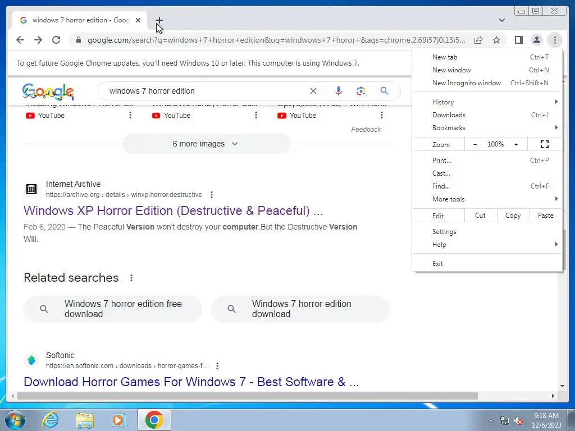
Task: Open options for first YouTube result
Action: (x=130, y=115)
